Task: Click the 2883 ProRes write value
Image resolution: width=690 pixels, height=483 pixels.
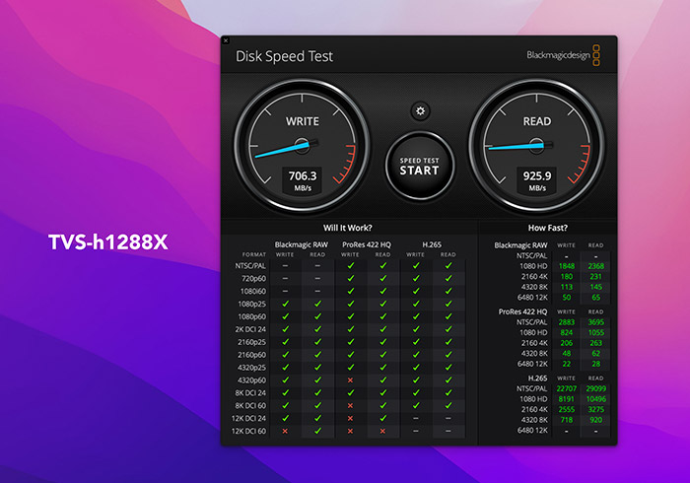Action: pos(567,322)
